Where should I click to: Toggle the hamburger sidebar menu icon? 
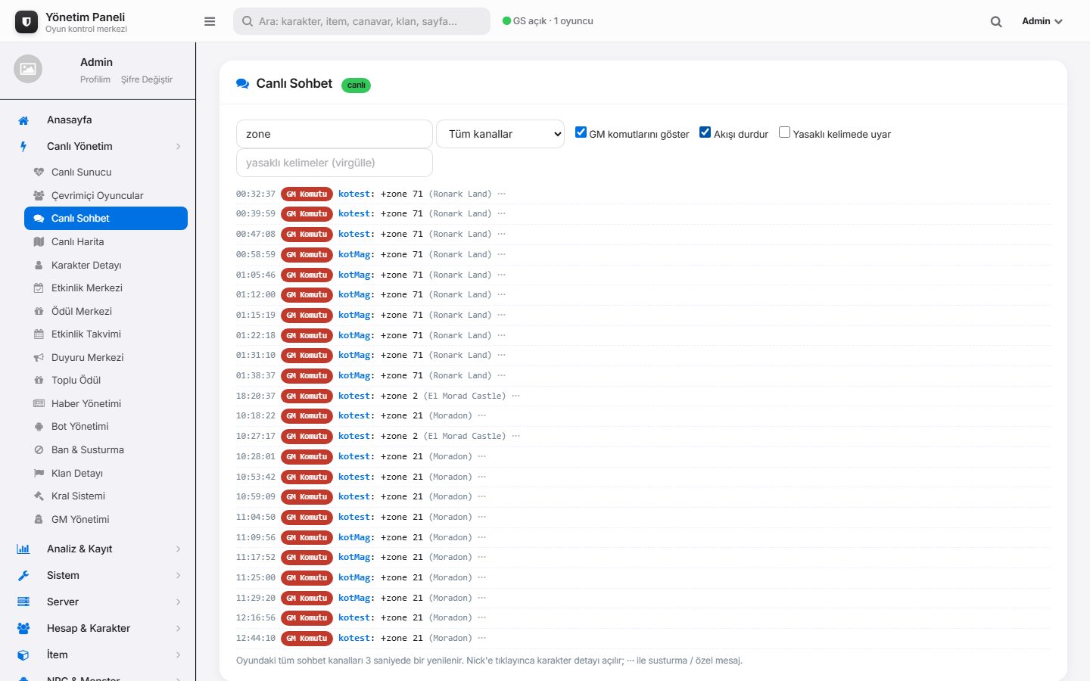click(210, 21)
